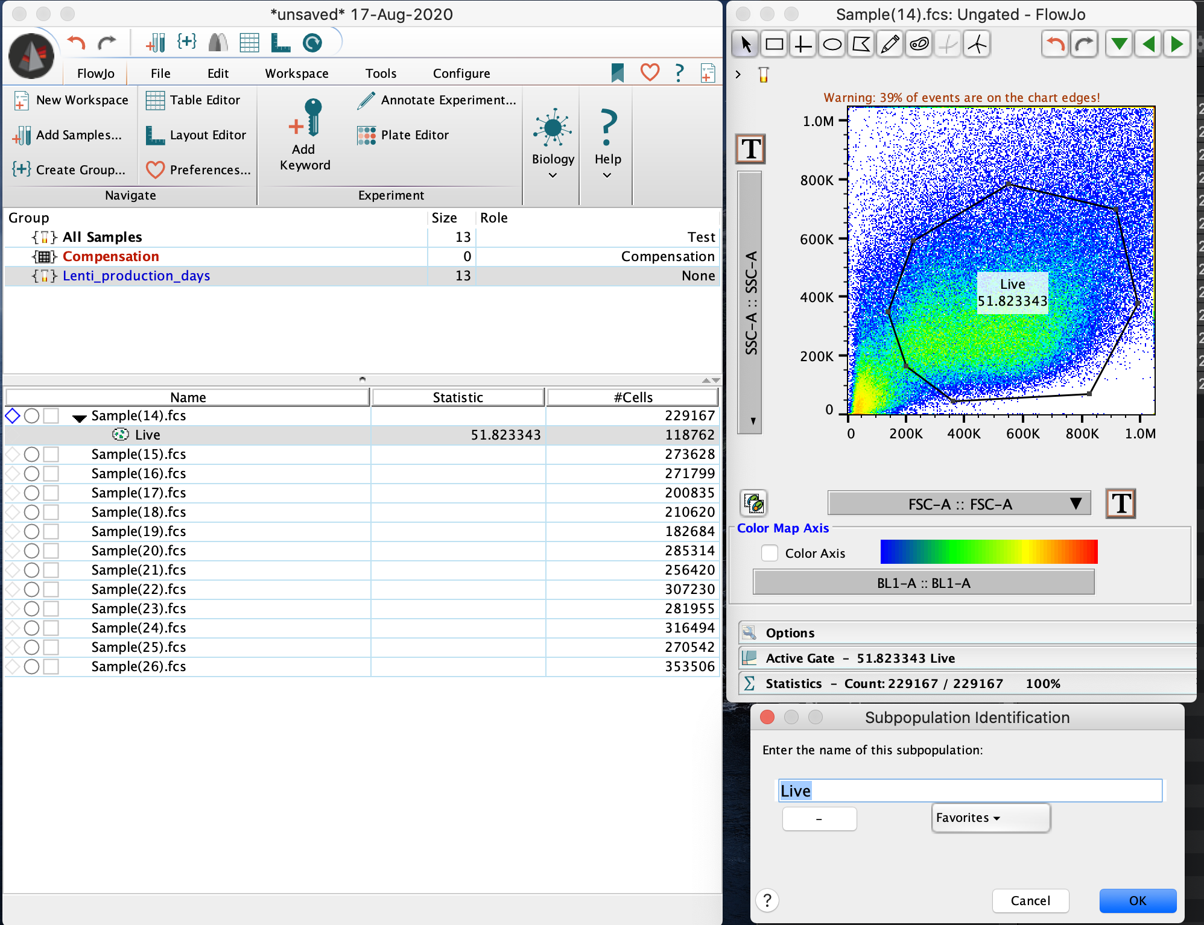Select the polygon gate tool
This screenshot has width=1204, height=925.
(861, 43)
